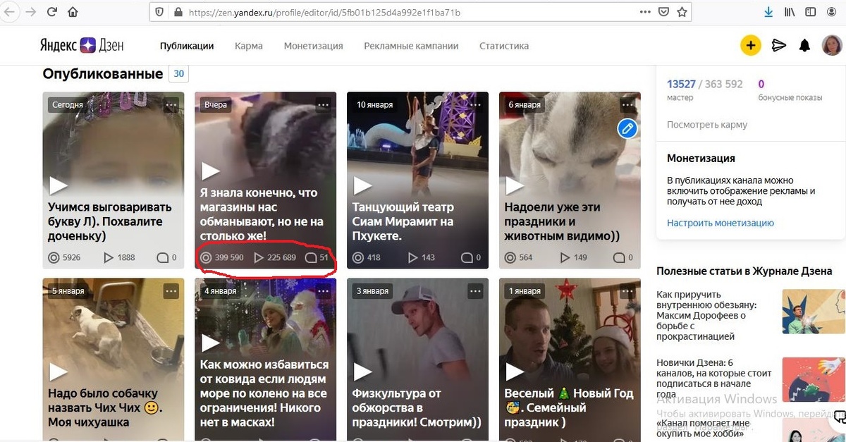Reload the page with refresh icon
Viewport: 846px width, 442px height.
pos(51,12)
